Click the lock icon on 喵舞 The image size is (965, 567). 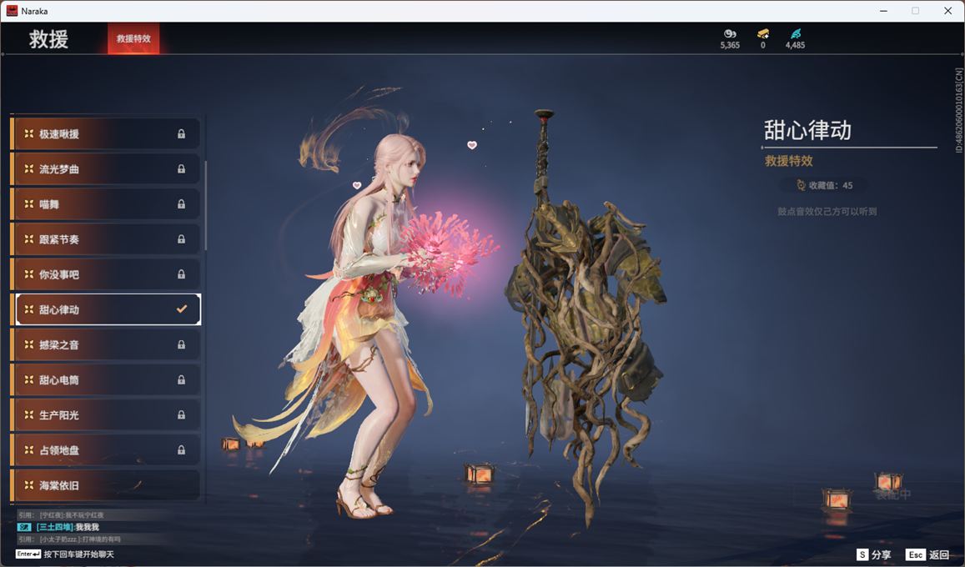point(181,203)
